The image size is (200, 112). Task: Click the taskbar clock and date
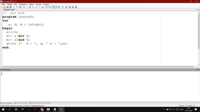[189, 110]
